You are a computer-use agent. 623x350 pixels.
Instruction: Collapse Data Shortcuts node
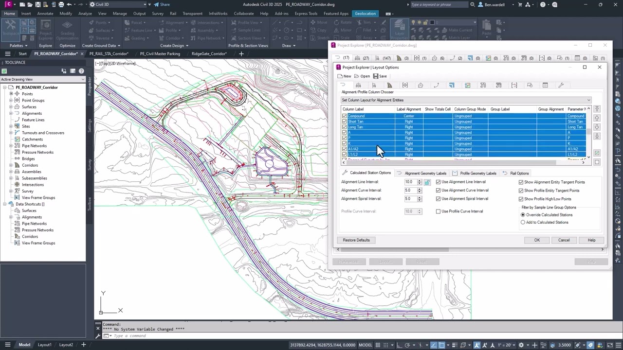coord(4,204)
